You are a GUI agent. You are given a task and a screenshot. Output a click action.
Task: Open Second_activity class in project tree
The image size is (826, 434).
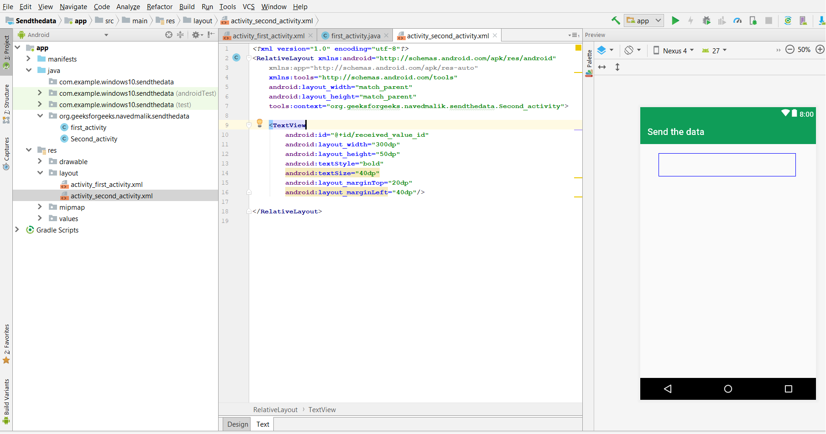click(x=94, y=139)
